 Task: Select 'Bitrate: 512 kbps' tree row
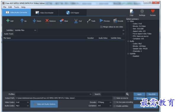tap(139, 26)
